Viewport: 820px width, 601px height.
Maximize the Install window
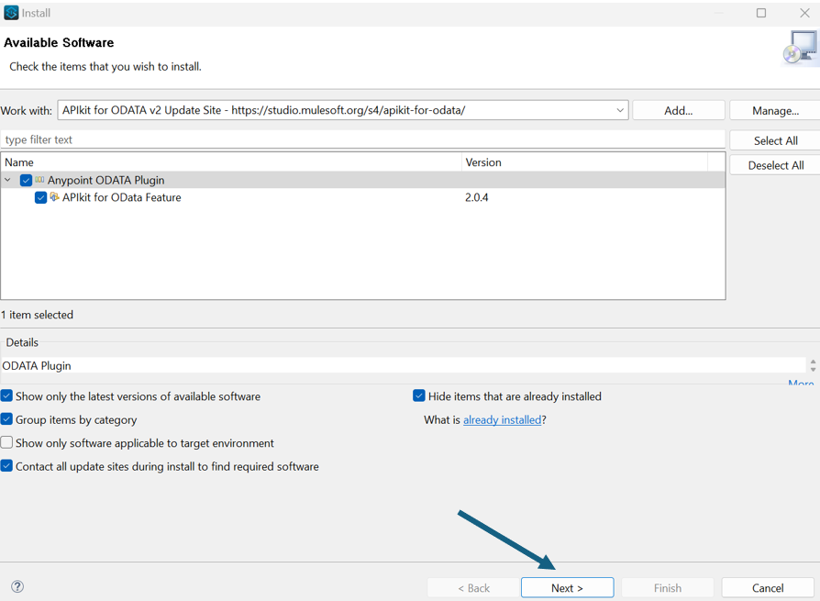(x=760, y=13)
